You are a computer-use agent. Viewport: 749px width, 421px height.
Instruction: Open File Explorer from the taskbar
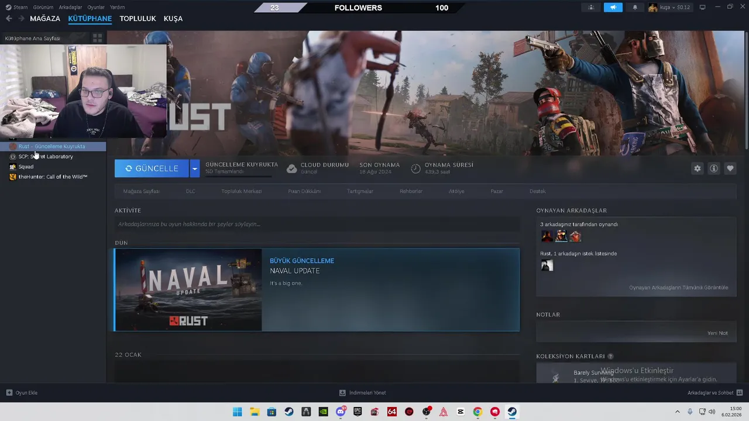[255, 412]
